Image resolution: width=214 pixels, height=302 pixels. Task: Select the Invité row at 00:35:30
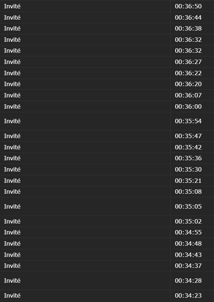107,169
